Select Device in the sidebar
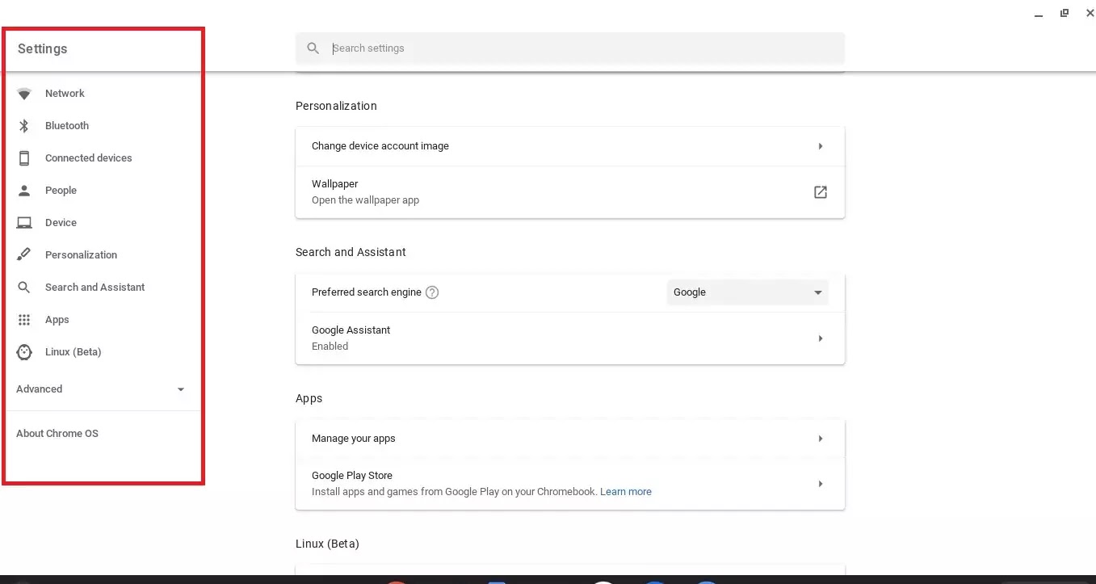 point(61,223)
